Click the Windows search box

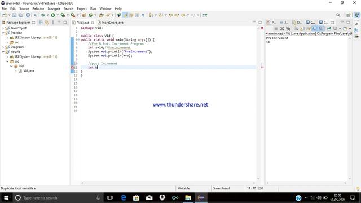point(58,198)
